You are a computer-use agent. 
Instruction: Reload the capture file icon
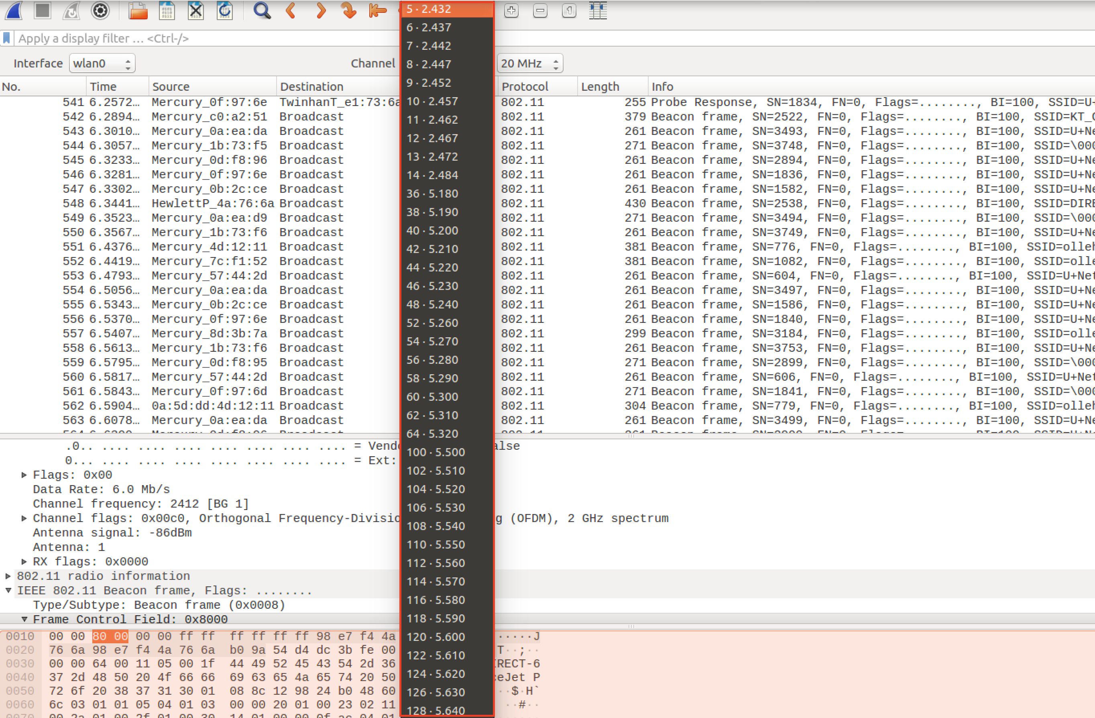click(224, 10)
